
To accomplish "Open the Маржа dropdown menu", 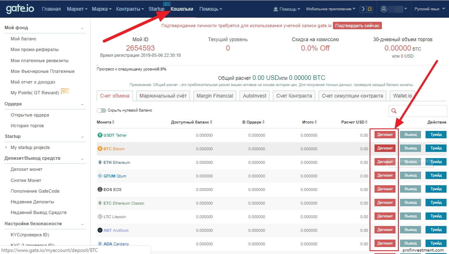I will pyautogui.click(x=102, y=9).
